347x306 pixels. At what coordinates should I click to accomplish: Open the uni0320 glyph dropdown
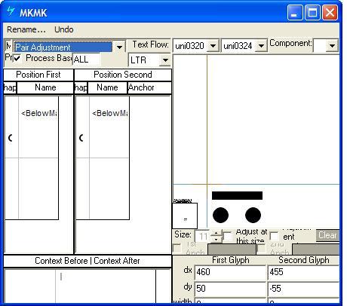[x=213, y=46]
